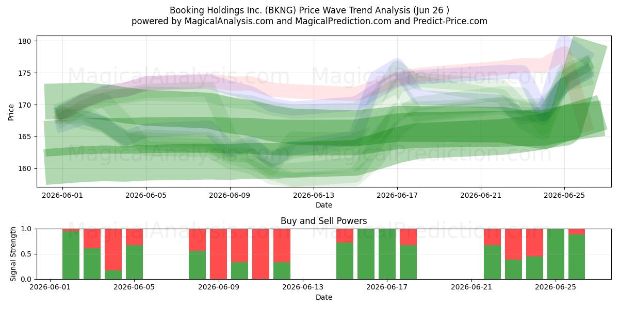619x309 pixels.
Task: Click price chart date tick 2026-06-01
Action: (x=62, y=196)
